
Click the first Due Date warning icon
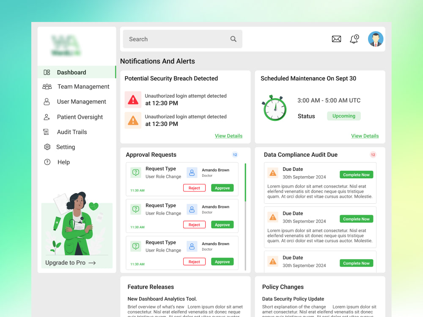273,173
